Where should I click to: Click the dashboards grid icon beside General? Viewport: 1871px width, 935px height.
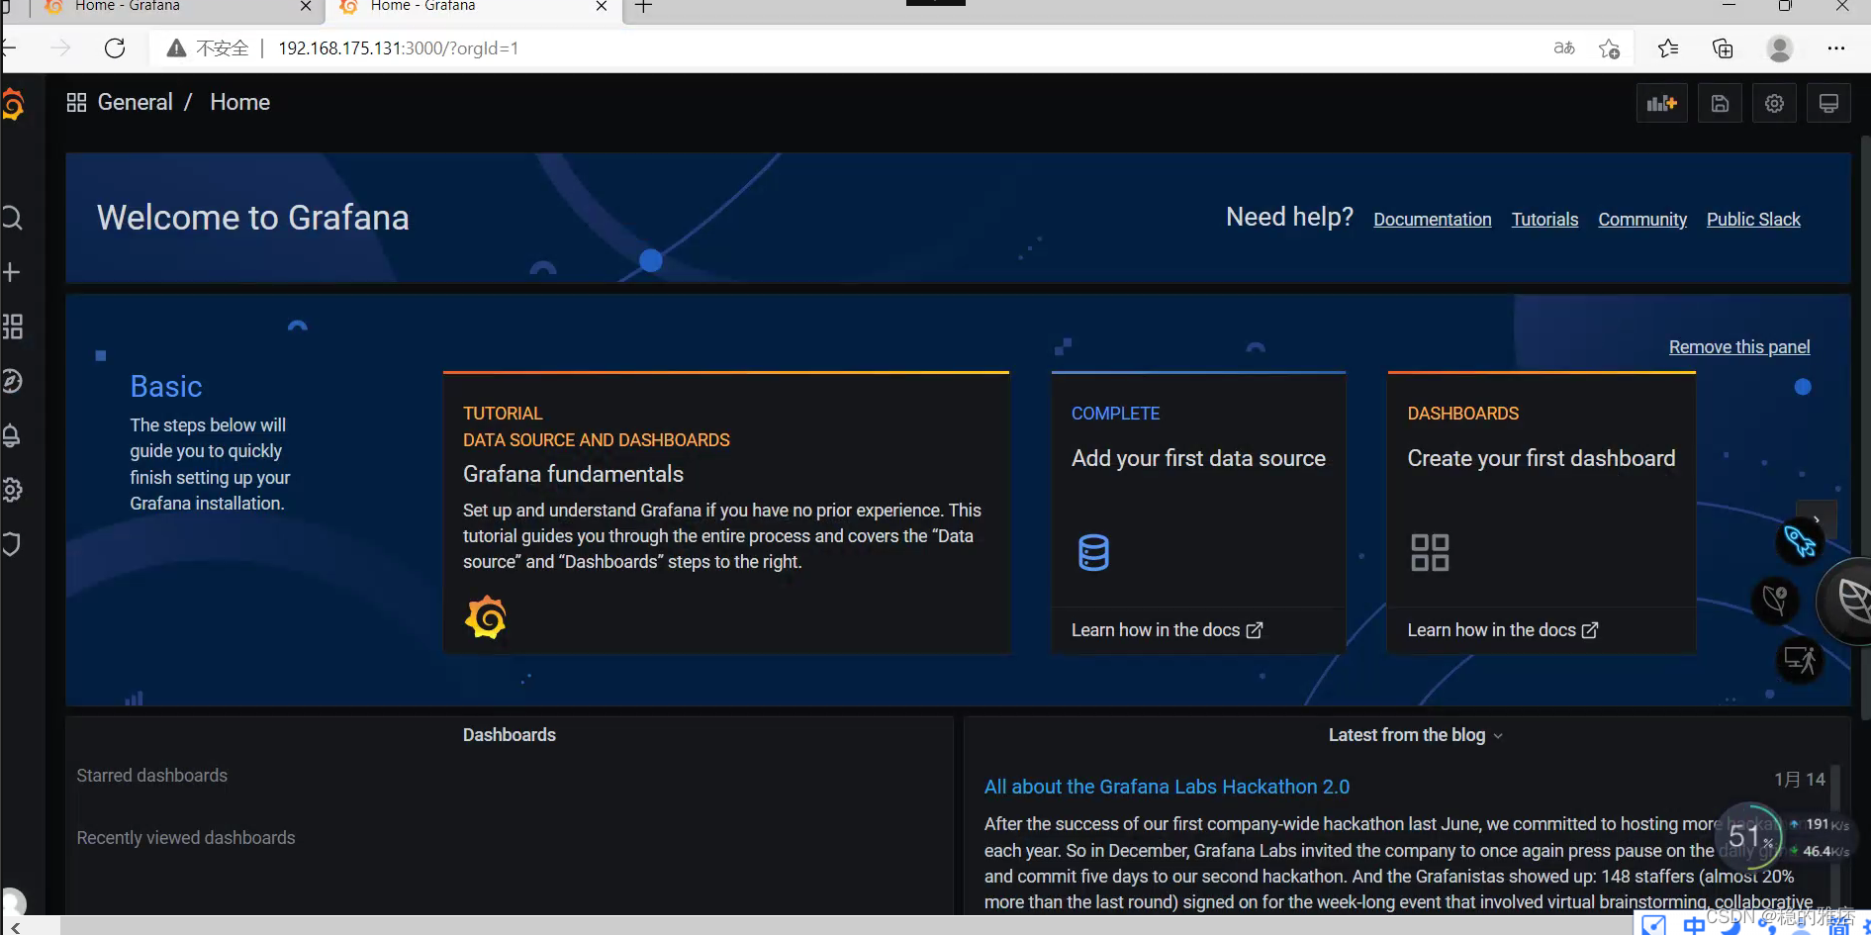[x=76, y=103]
